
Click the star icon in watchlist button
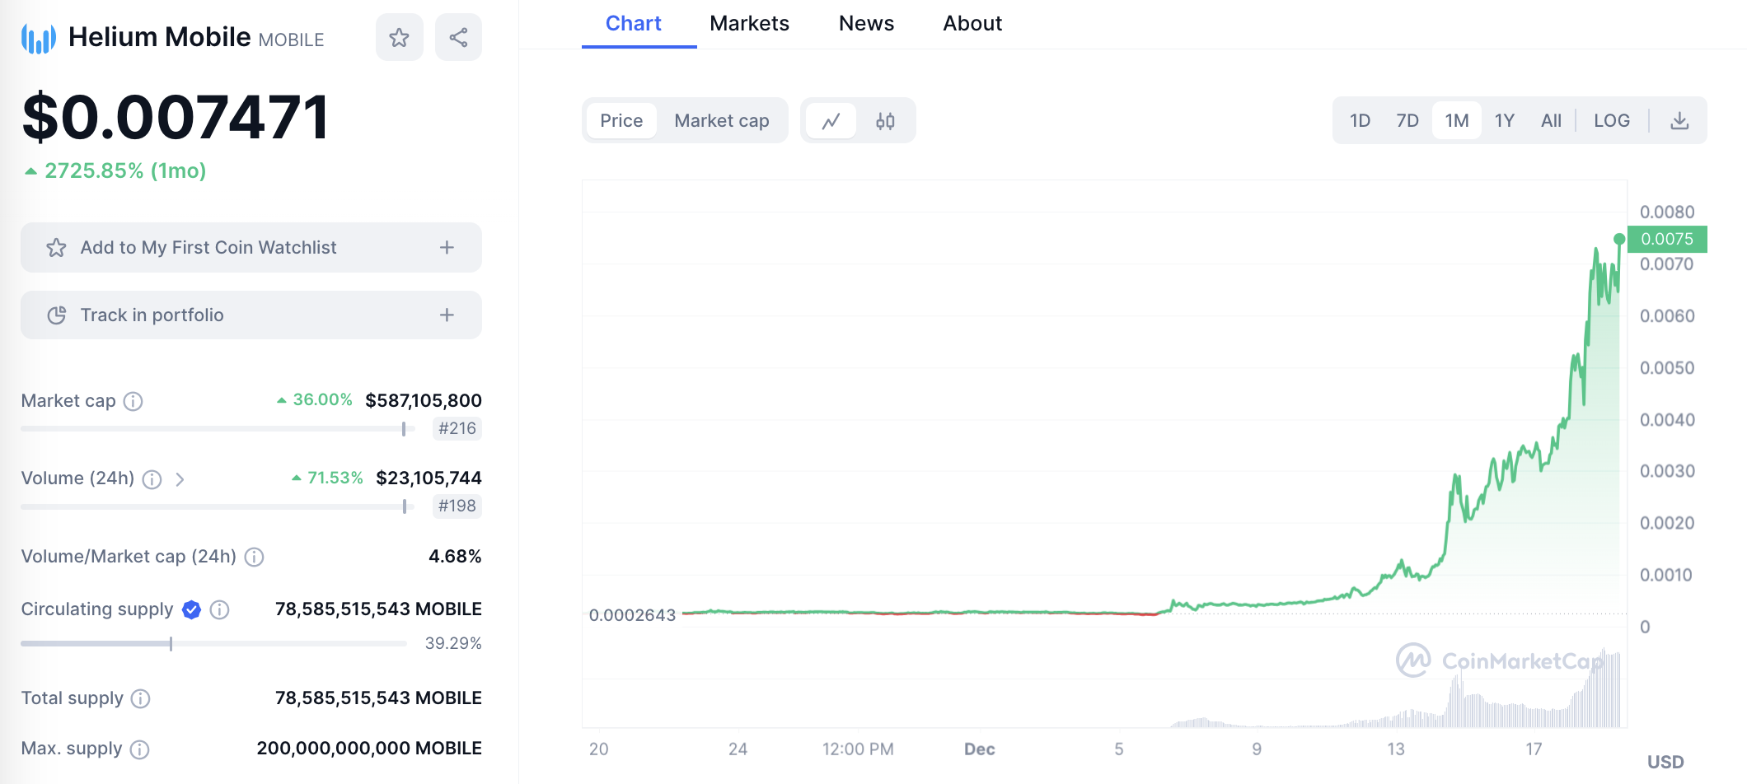pos(56,248)
